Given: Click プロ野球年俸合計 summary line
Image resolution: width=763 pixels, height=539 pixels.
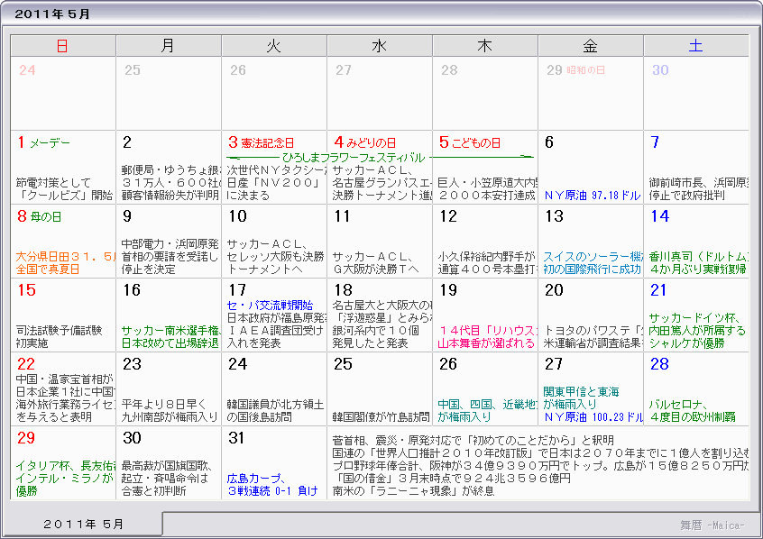Looking at the screenshot, I should (540, 466).
